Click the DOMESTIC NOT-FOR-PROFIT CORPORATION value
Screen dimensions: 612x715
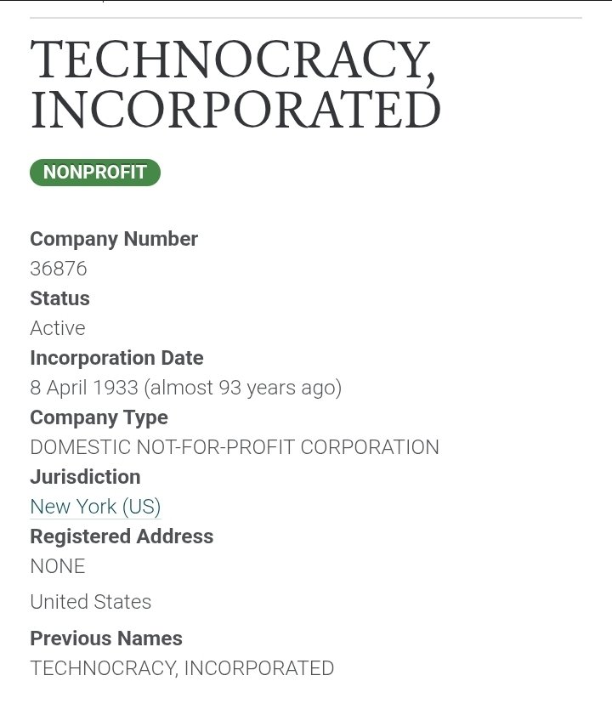pyautogui.click(x=235, y=447)
